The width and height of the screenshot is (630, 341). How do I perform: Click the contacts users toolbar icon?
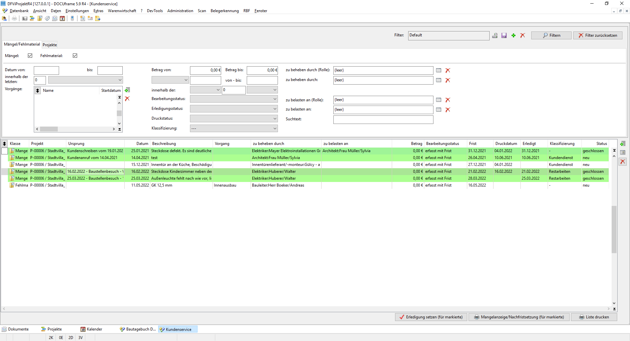click(4, 19)
